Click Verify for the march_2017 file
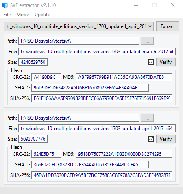Viewport: 183px width, 194px height. coord(166,62)
